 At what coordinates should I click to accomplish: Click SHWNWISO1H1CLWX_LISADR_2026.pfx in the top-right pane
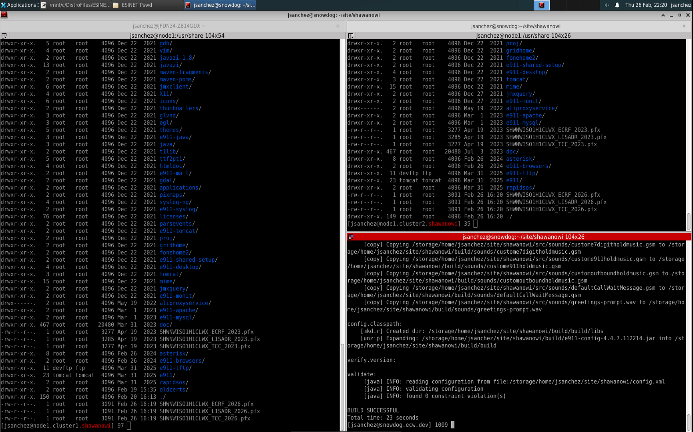click(x=556, y=202)
